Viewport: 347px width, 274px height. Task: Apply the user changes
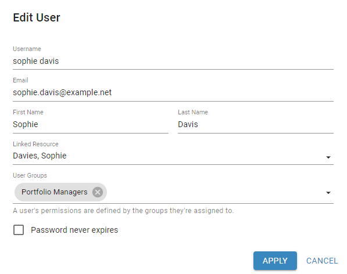pos(275,261)
